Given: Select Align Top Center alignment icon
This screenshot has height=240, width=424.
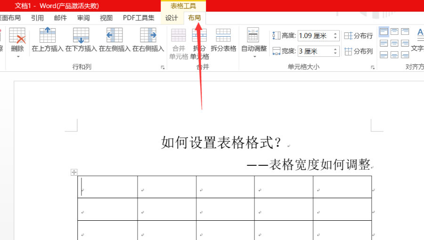Looking at the screenshot, I should pos(394,31).
